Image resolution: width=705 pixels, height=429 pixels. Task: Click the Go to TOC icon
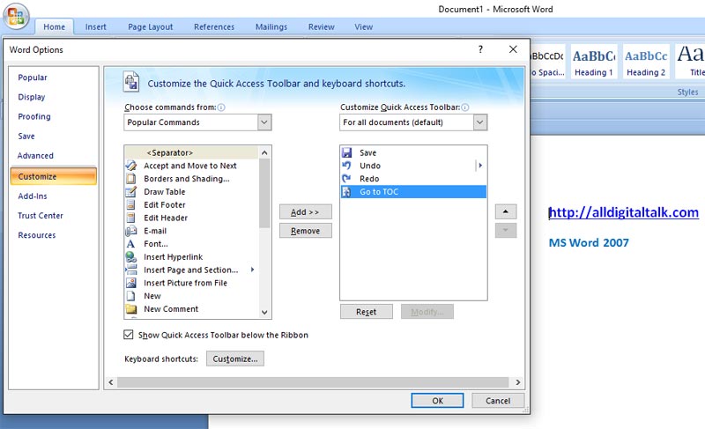pyautogui.click(x=346, y=192)
